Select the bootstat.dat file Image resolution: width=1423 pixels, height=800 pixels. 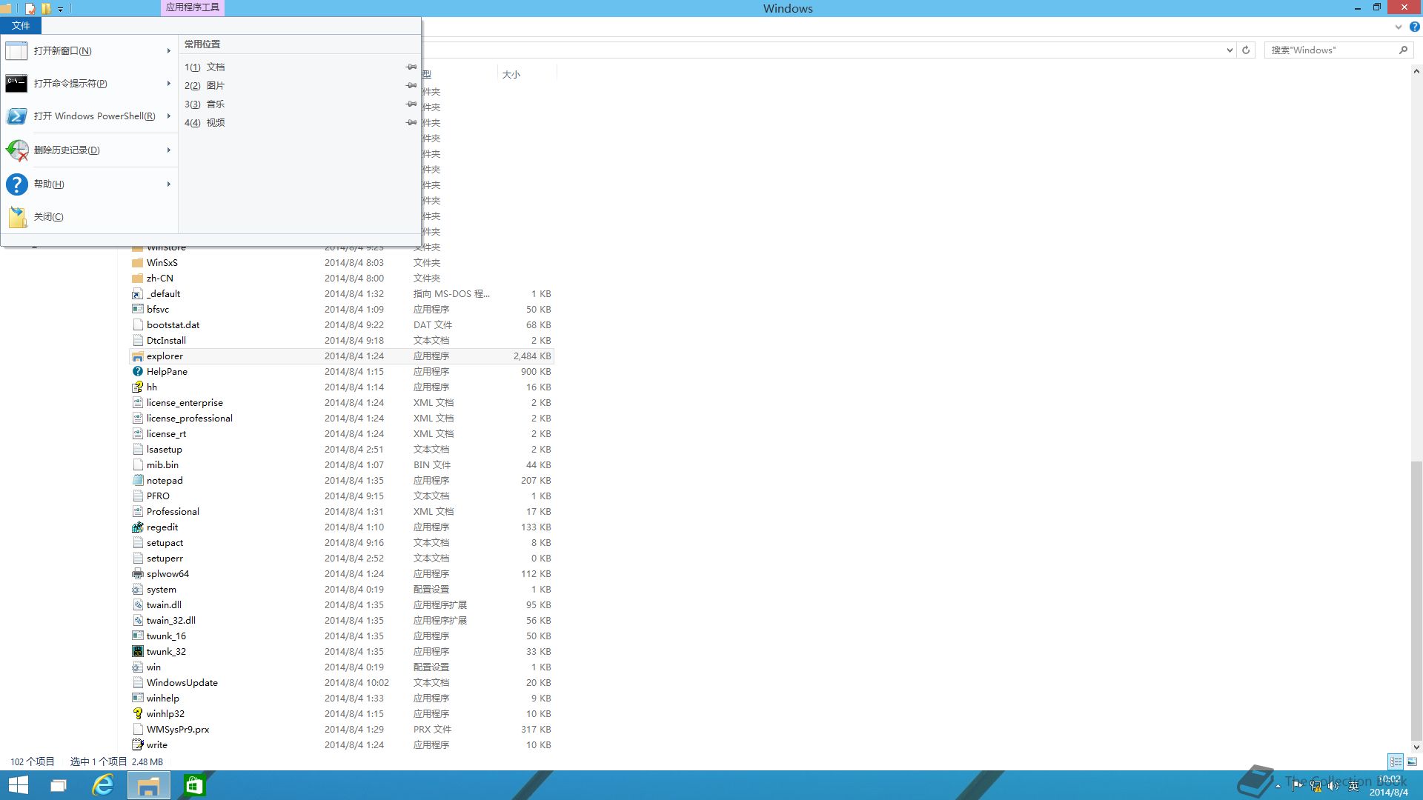pos(342,325)
